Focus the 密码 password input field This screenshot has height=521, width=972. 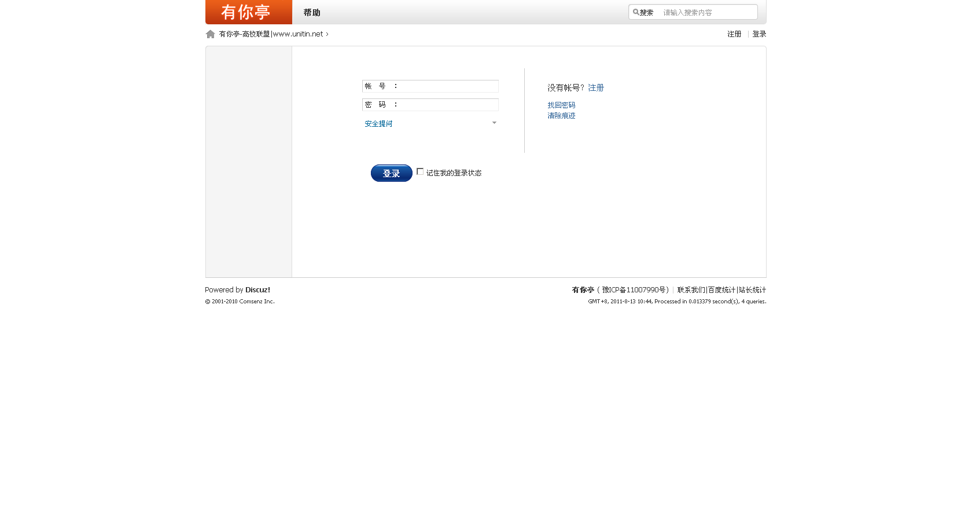click(430, 105)
